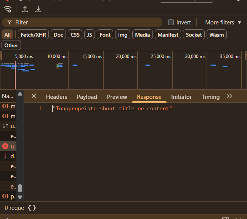The height and width of the screenshot is (219, 247).
Task: Open the Payload tab
Action: [x=87, y=97]
